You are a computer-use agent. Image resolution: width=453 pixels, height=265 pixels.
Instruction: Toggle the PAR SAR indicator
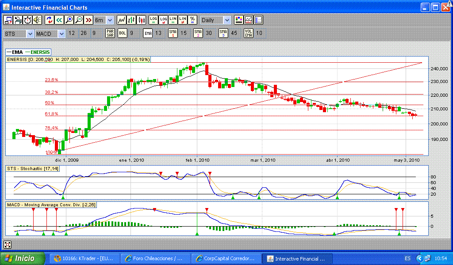(110, 33)
